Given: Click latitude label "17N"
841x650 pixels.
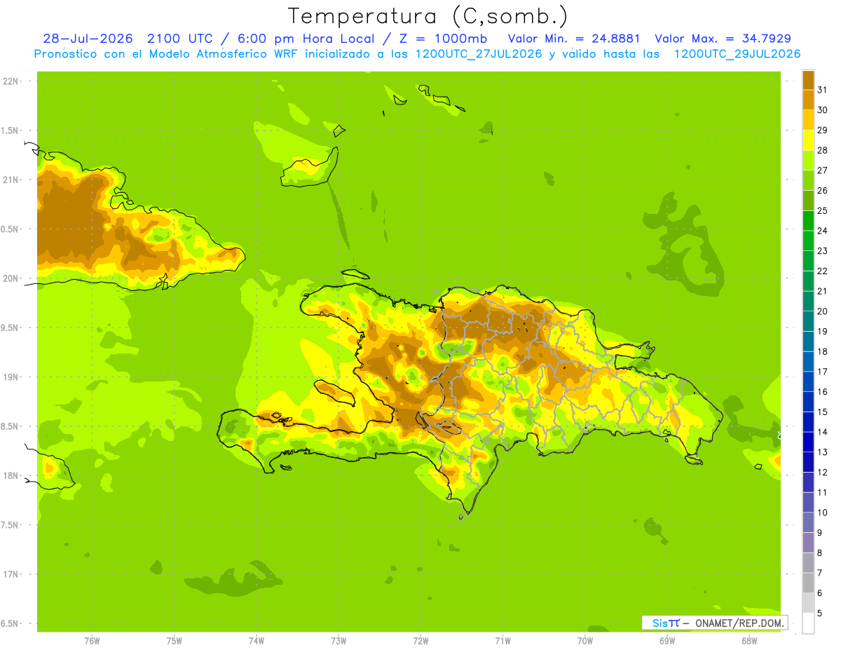Looking at the screenshot, I should pyautogui.click(x=11, y=574).
